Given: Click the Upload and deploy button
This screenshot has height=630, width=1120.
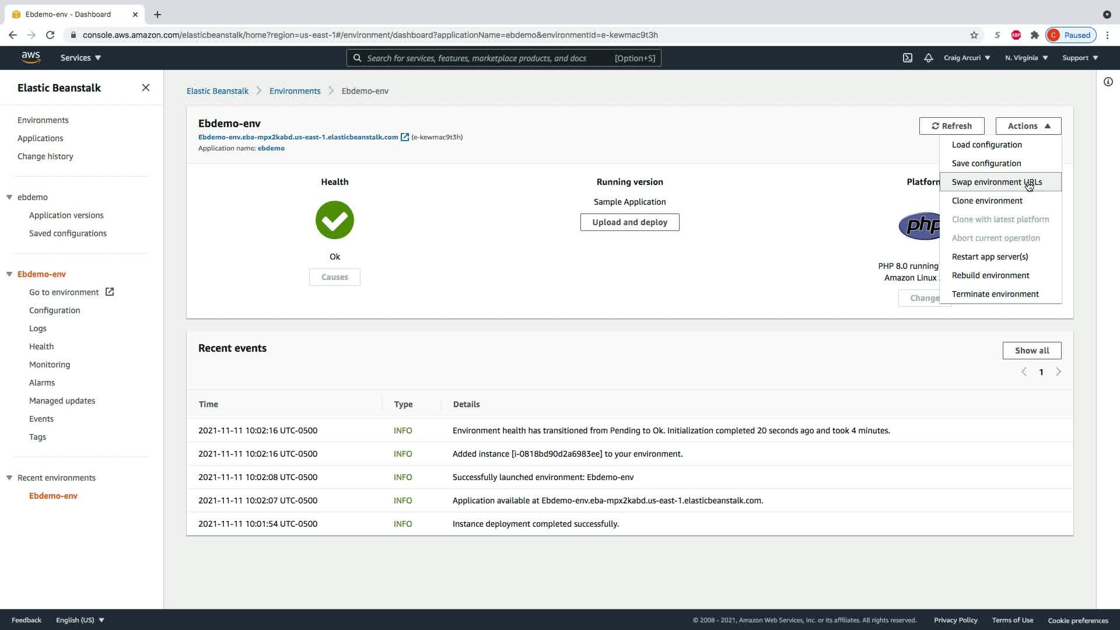Looking at the screenshot, I should point(629,222).
